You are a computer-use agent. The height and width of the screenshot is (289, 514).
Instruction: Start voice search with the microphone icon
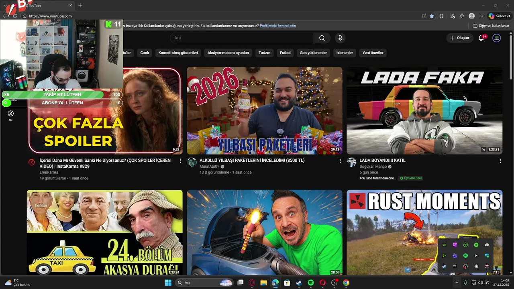point(340,38)
